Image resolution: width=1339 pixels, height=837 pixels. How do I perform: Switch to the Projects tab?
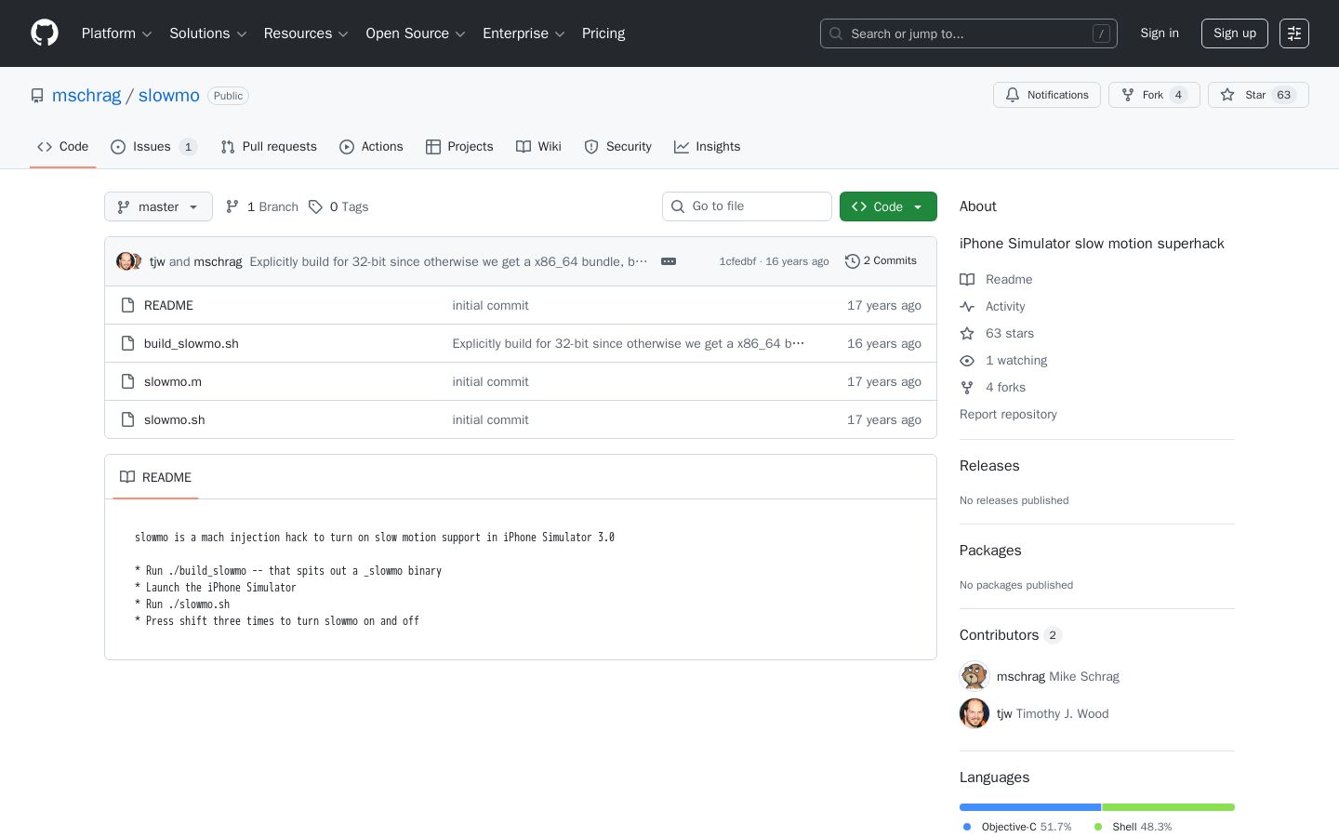tap(459, 147)
